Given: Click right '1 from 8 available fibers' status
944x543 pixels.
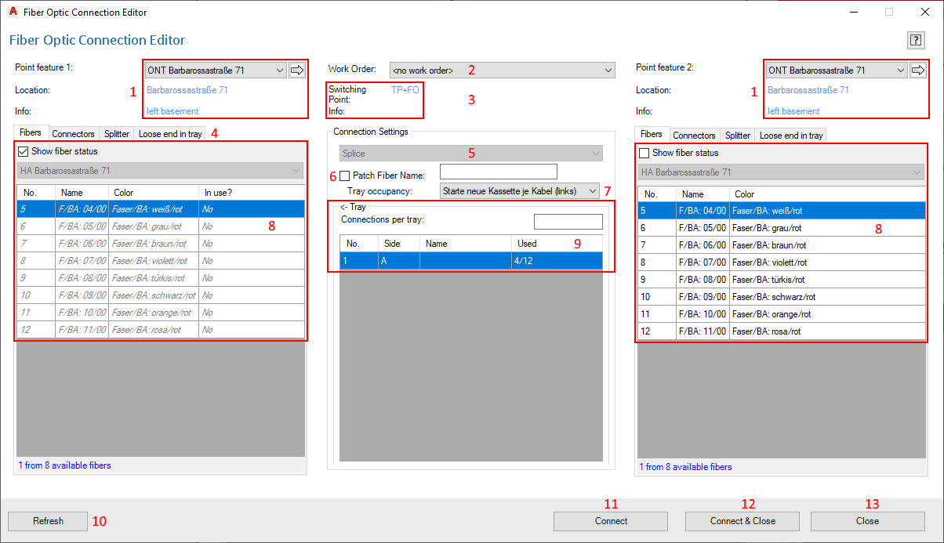Looking at the screenshot, I should click(x=685, y=467).
